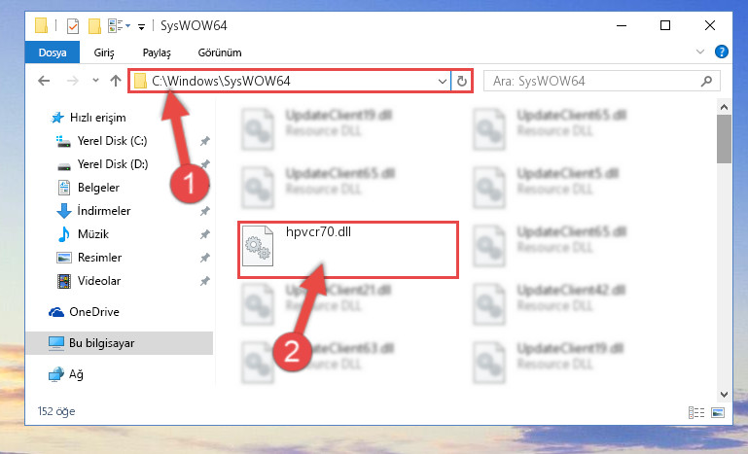Open Yerel Disk (C:) in sidebar
Viewport: 748px width, 454px height.
pos(112,141)
